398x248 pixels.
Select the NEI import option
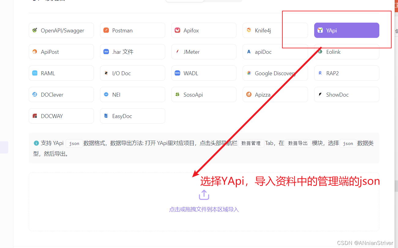pyautogui.click(x=132, y=94)
